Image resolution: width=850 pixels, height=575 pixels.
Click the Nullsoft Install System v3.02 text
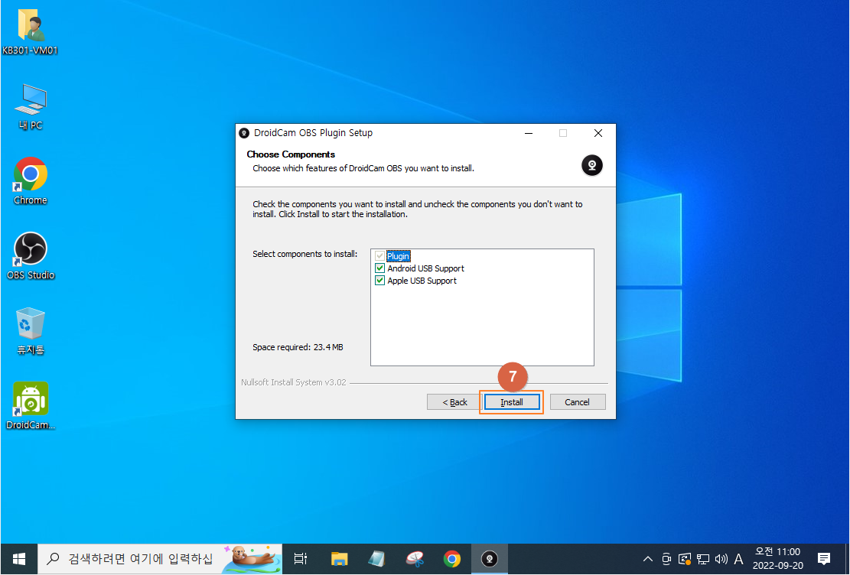pos(293,382)
